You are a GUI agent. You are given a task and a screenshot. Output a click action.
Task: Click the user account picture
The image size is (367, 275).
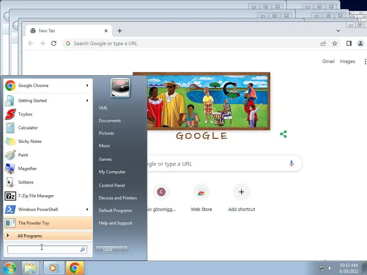pos(120,88)
